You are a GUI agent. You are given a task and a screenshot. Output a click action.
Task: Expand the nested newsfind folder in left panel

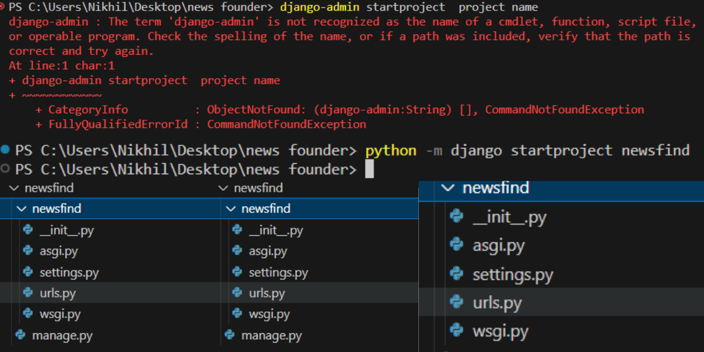[22, 208]
